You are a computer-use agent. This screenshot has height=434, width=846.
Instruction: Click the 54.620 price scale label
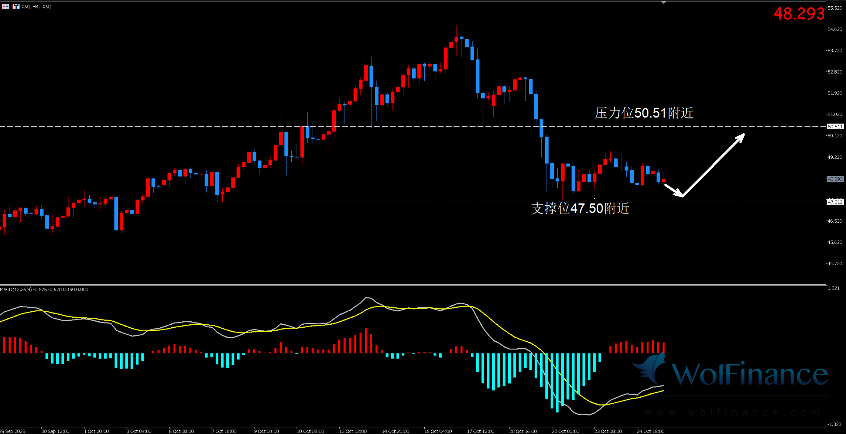point(835,29)
